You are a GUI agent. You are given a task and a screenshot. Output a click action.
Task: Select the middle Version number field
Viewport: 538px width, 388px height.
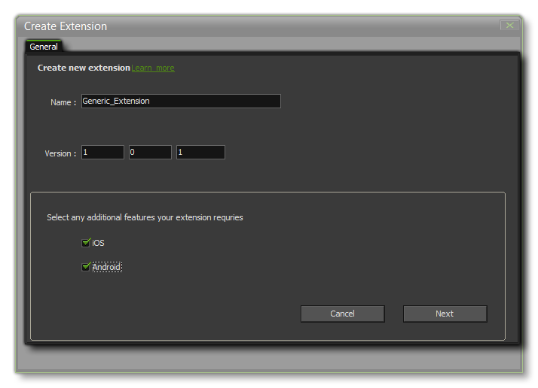pos(150,153)
